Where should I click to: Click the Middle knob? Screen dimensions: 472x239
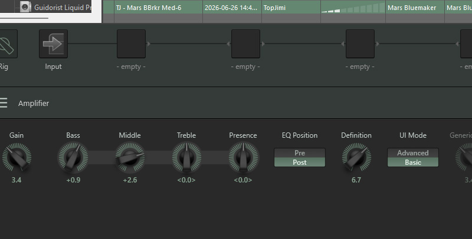130,157
